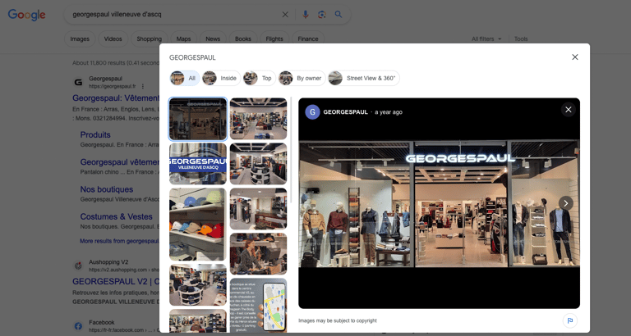Filter photos by Inside
The image size is (631, 336).
pyautogui.click(x=221, y=79)
